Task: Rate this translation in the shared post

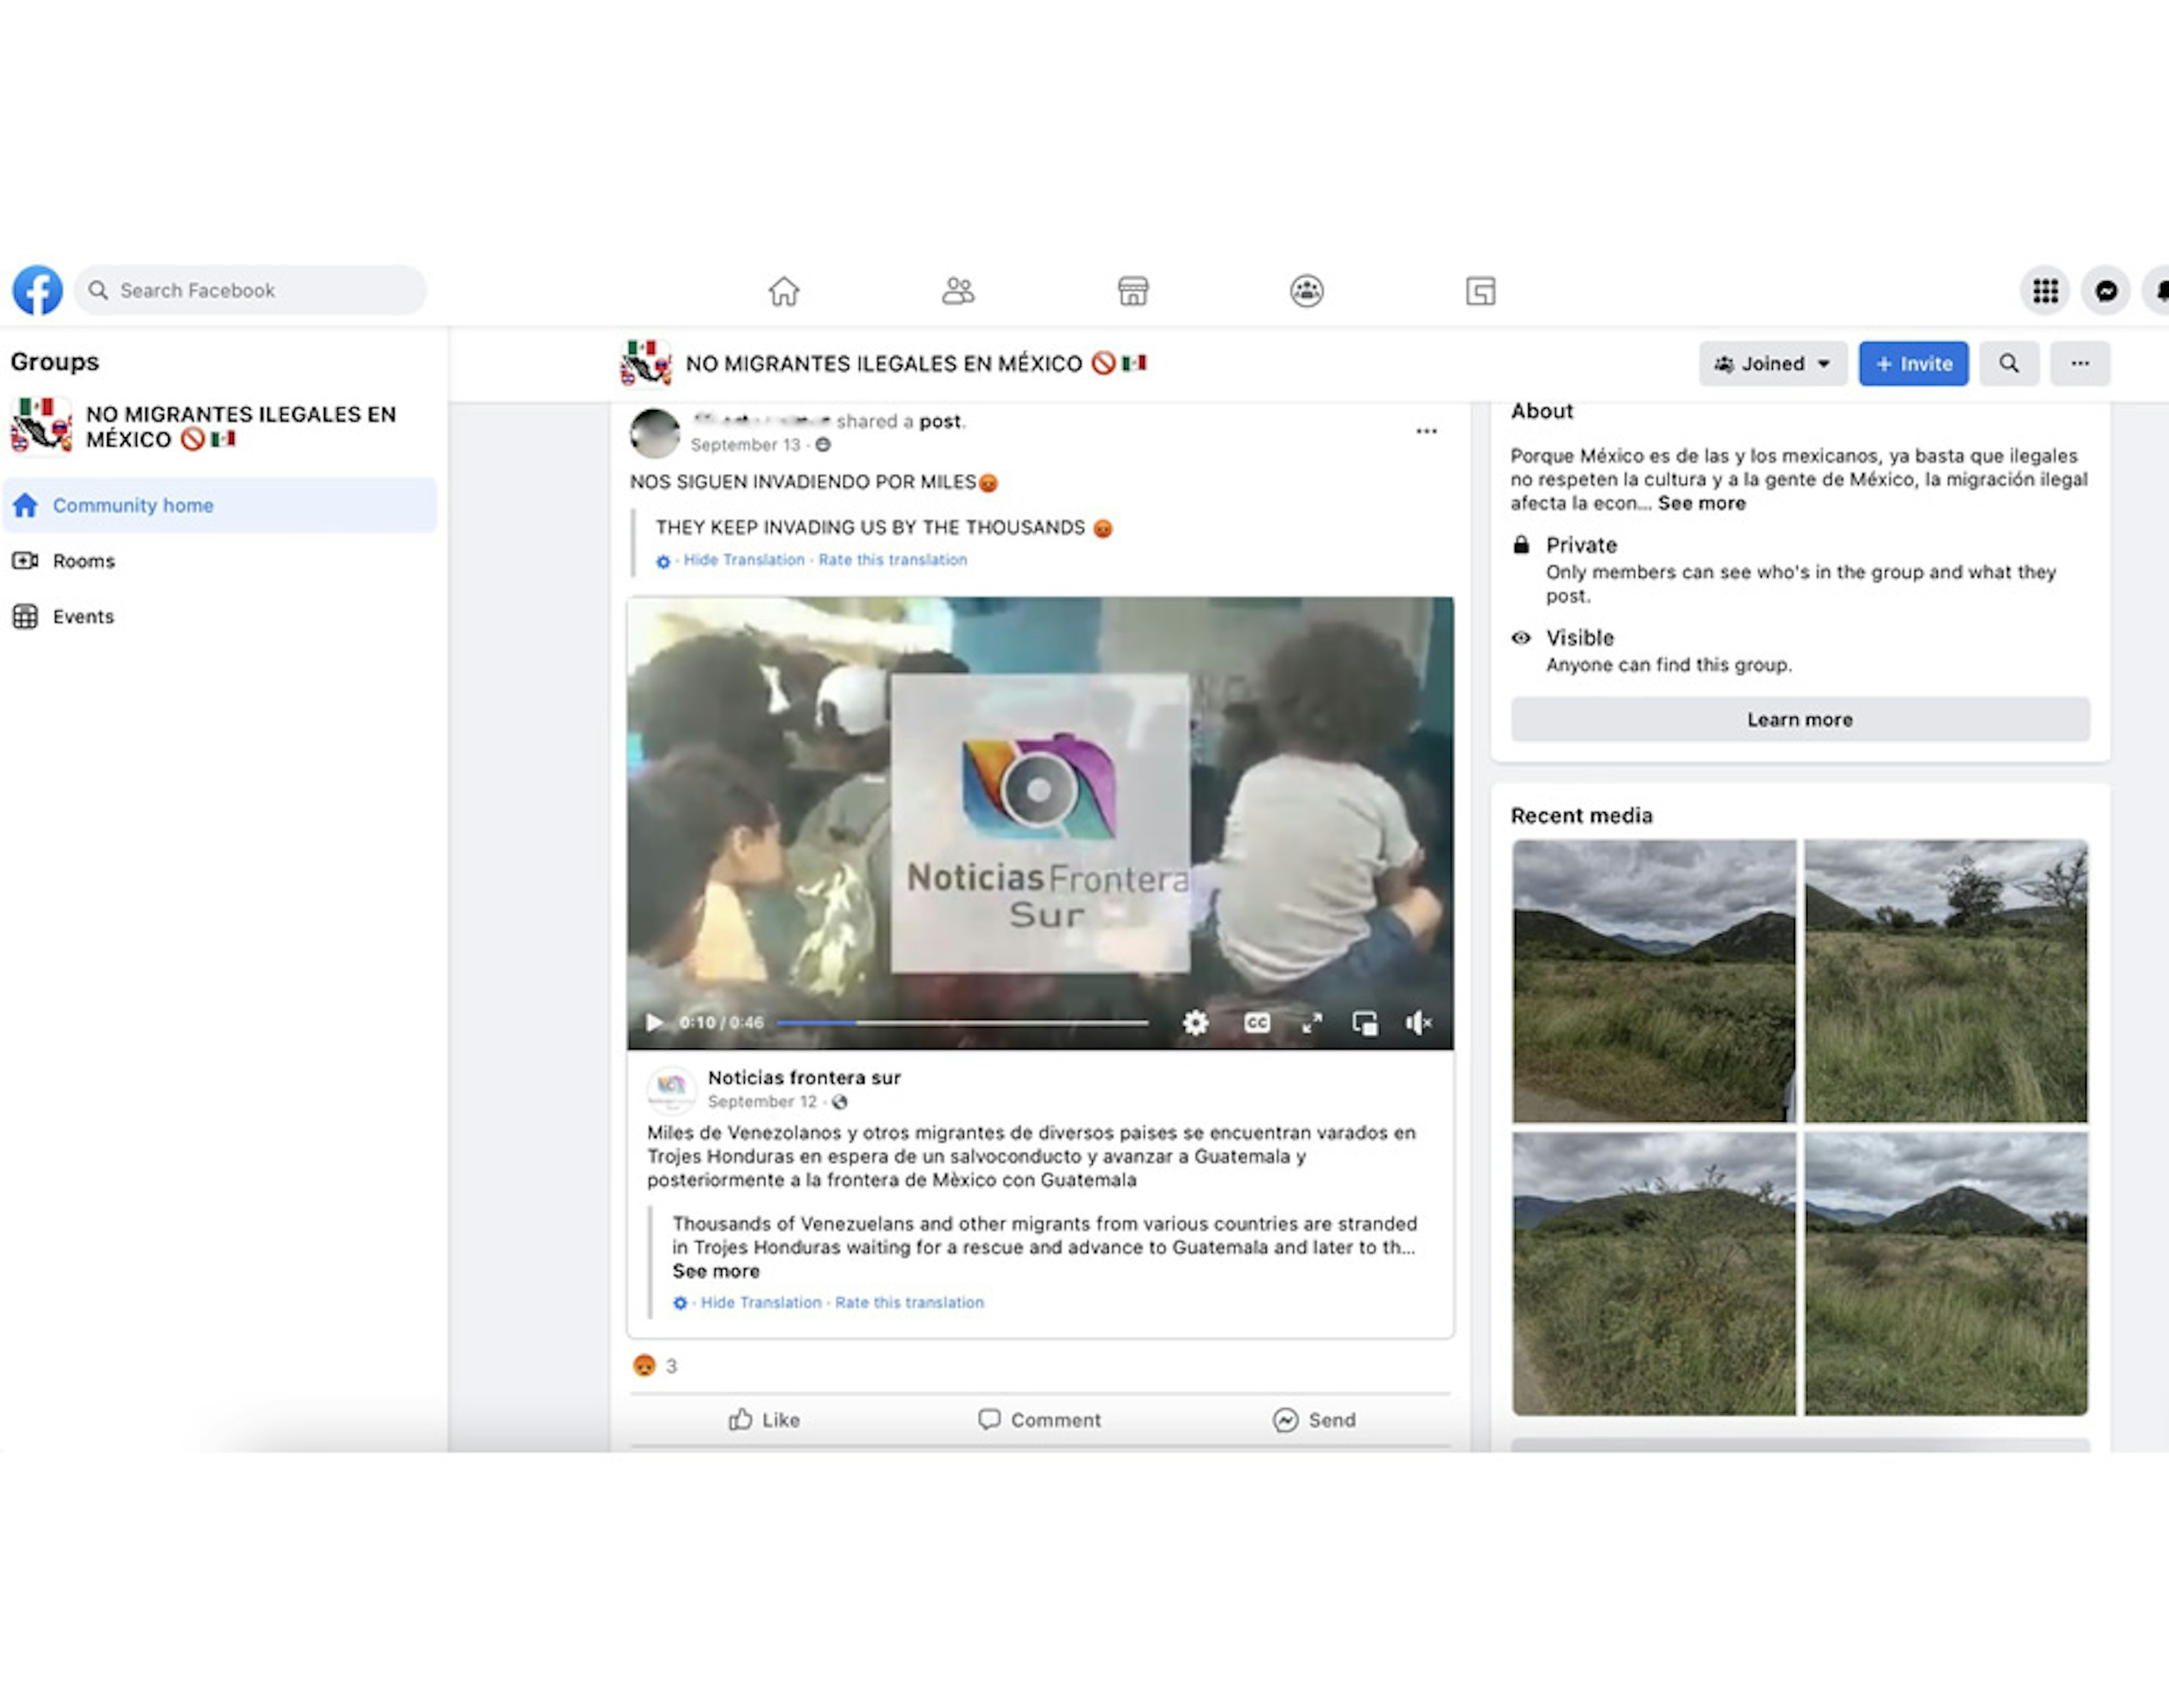Action: tap(909, 1302)
